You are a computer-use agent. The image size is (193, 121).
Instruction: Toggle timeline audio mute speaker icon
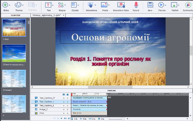69,118
